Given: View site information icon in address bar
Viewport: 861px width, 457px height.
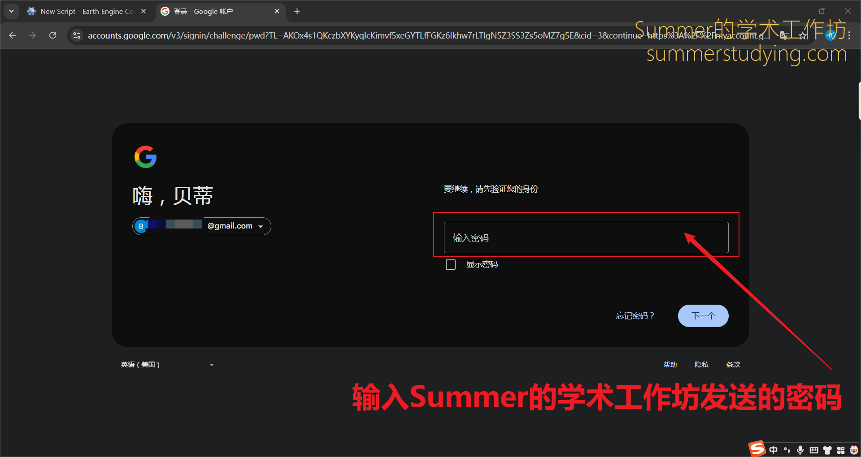Looking at the screenshot, I should click(x=77, y=35).
